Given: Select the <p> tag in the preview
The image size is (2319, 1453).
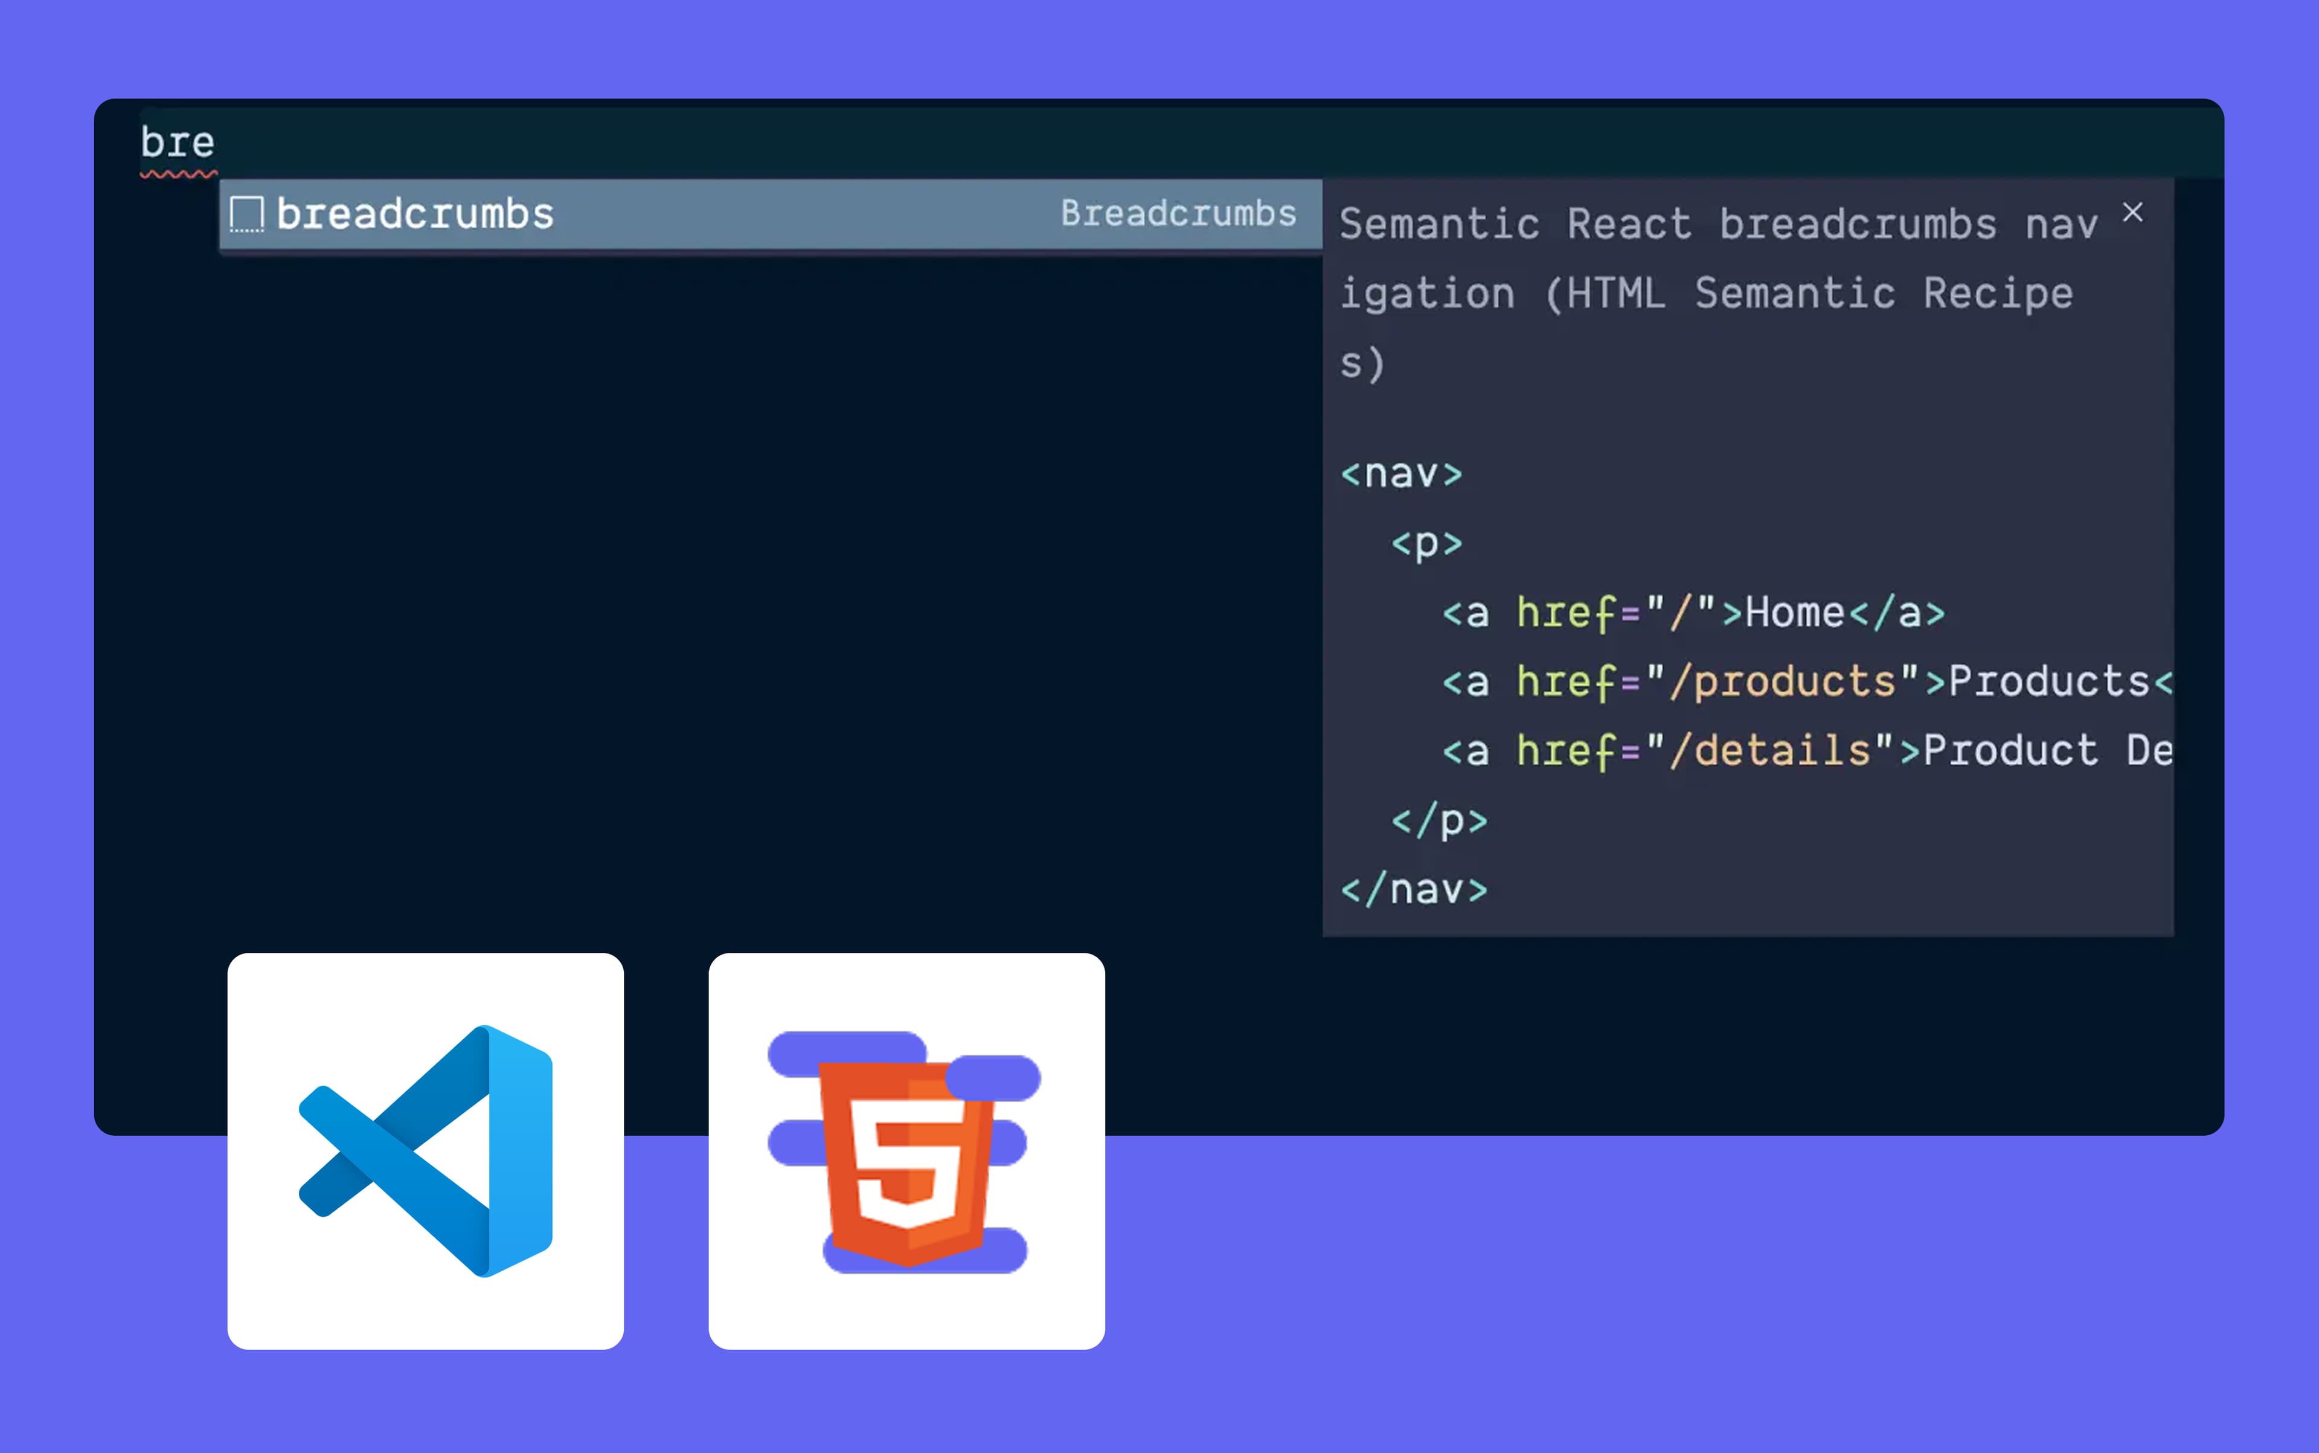Looking at the screenshot, I should coord(1426,542).
